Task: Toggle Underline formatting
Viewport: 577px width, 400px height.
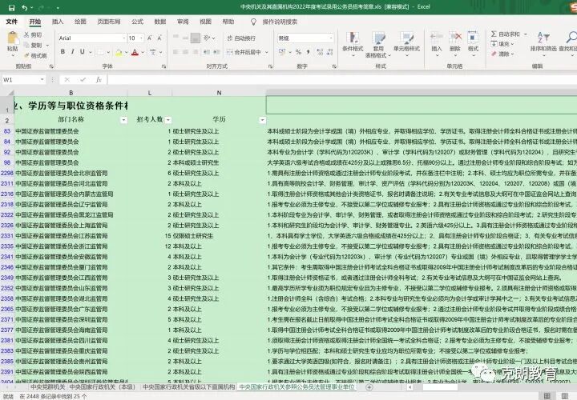Action: pyautogui.click(x=82, y=52)
